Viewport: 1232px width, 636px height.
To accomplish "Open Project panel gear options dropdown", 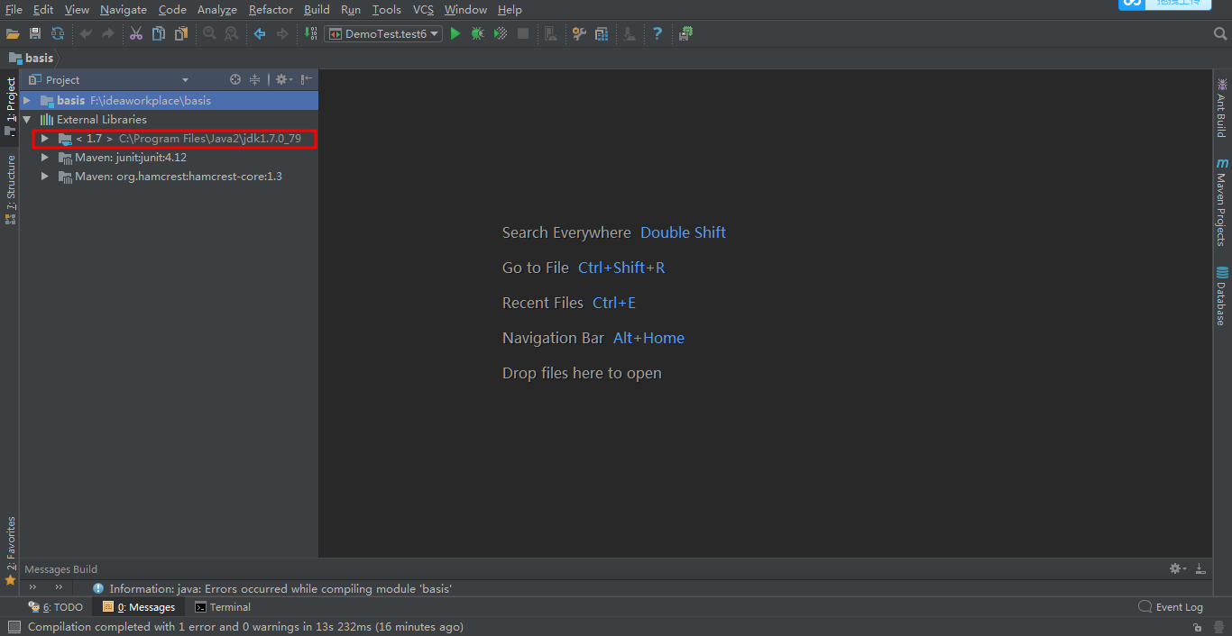I will point(284,79).
